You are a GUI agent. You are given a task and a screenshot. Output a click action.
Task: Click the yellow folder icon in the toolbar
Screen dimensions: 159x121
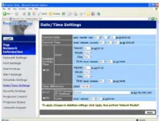[x=88, y=14]
